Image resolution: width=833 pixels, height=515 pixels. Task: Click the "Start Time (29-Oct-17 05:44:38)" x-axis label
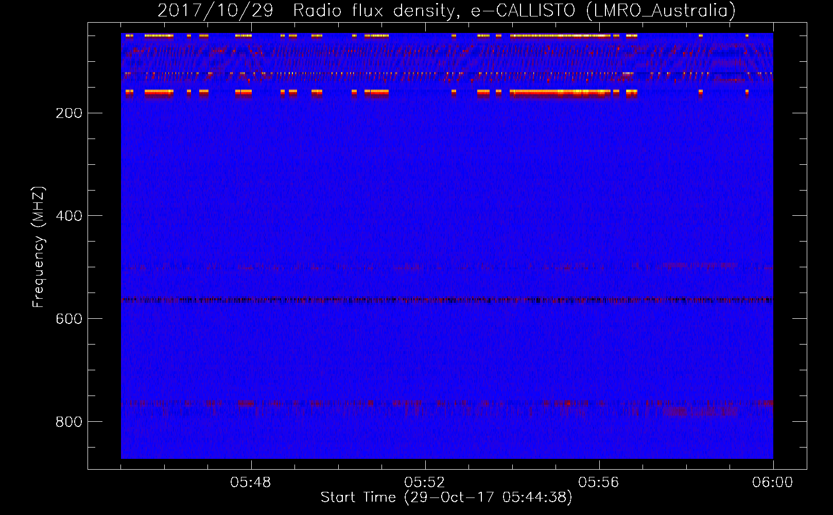click(x=446, y=497)
